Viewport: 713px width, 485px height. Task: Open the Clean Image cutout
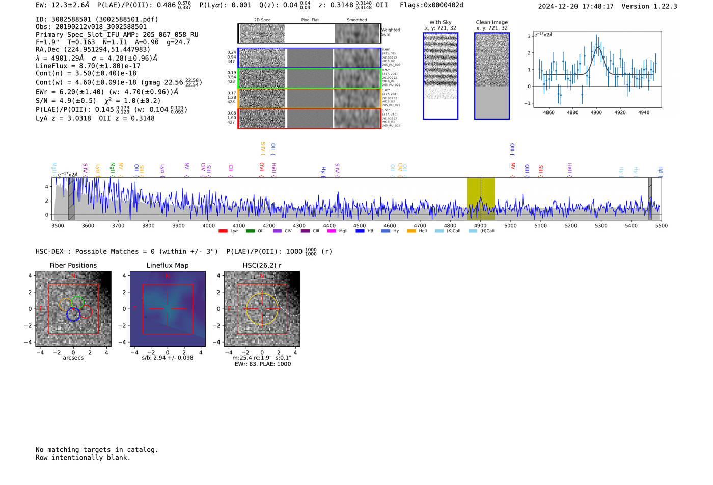(492, 76)
